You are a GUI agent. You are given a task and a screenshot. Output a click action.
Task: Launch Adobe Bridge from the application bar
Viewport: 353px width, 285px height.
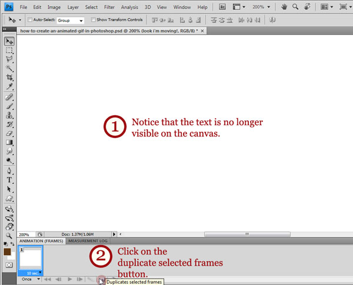[224, 7]
